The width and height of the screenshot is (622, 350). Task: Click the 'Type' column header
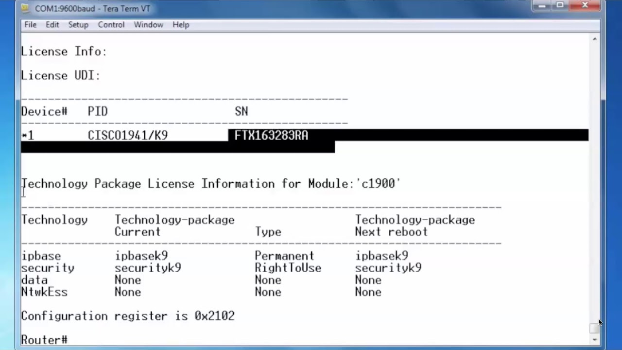(268, 232)
